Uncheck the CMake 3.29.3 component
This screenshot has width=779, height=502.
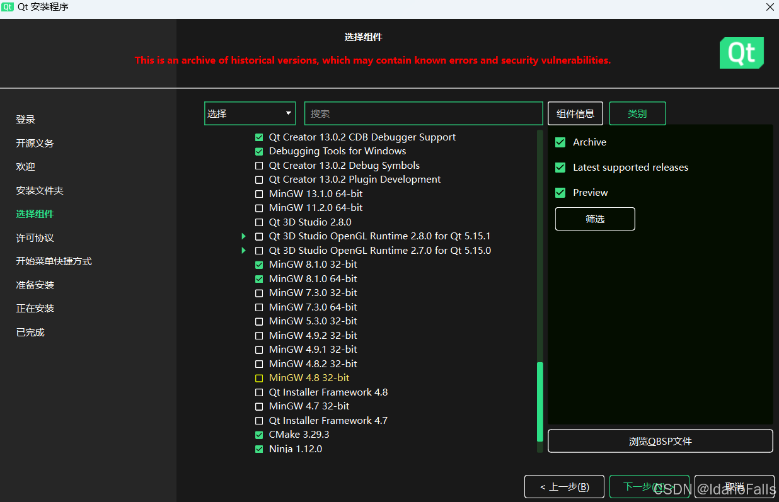point(259,435)
